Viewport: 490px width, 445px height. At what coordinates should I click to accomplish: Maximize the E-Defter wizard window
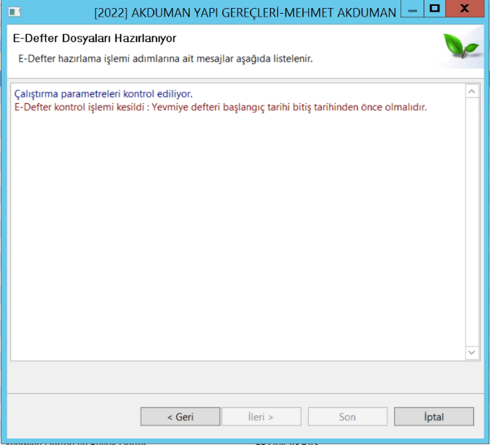tap(434, 10)
